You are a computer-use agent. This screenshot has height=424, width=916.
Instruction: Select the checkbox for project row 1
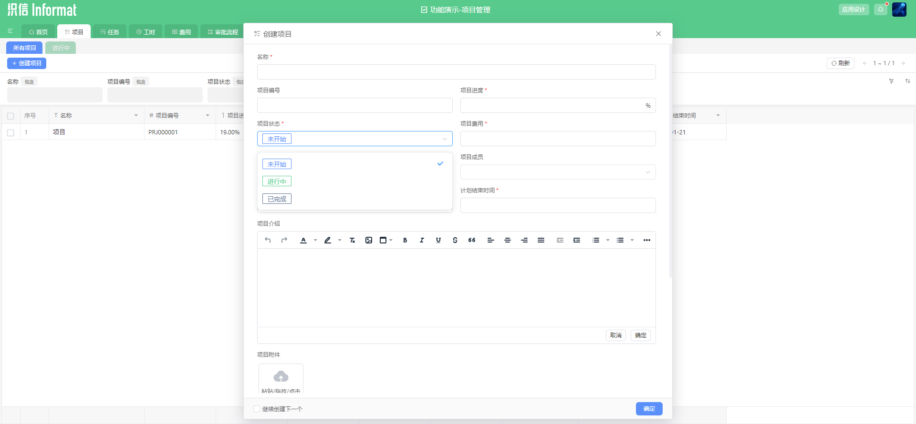(x=10, y=132)
